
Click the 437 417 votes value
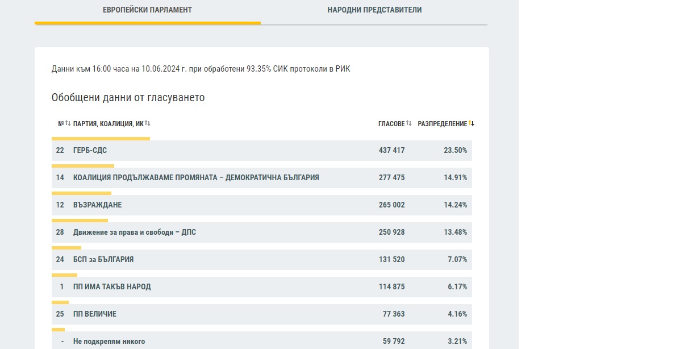[x=391, y=151]
